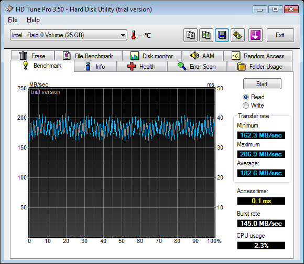
Task: Select the Write radio button
Action: 246,105
